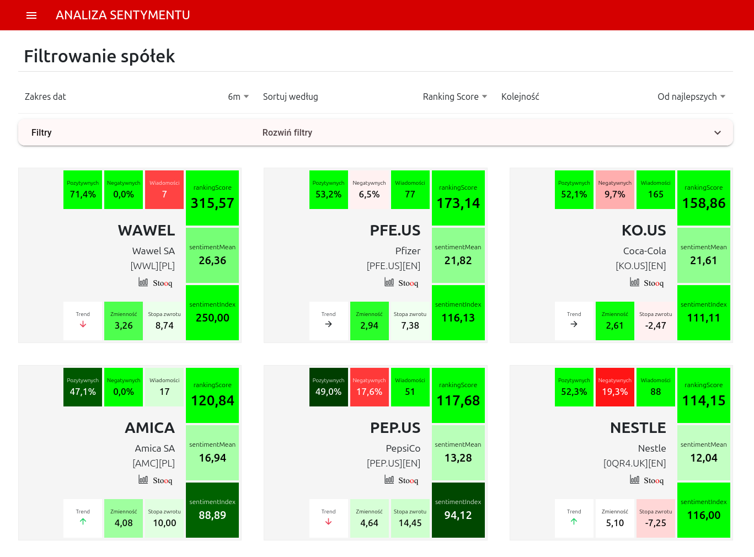The height and width of the screenshot is (557, 754).
Task: Open the Kolejność Od najlepszych dropdown
Action: click(x=692, y=97)
